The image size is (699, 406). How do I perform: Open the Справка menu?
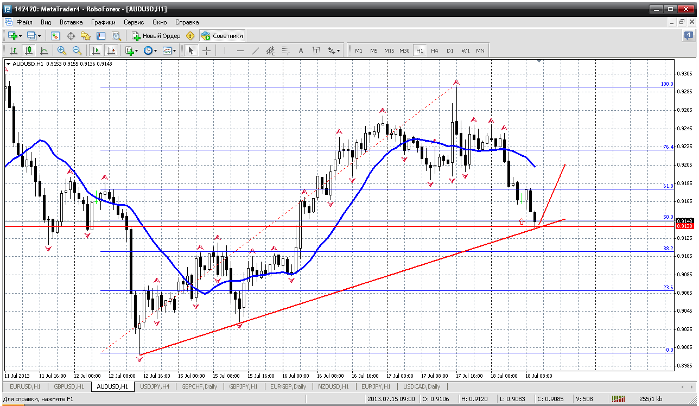click(187, 22)
